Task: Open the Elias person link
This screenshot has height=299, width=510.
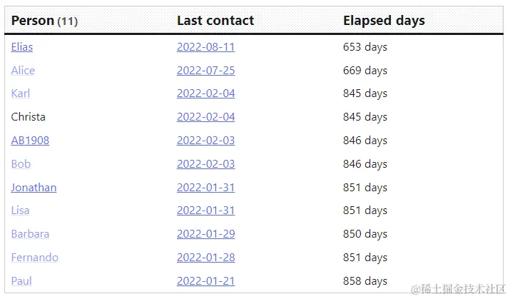Action: [22, 47]
